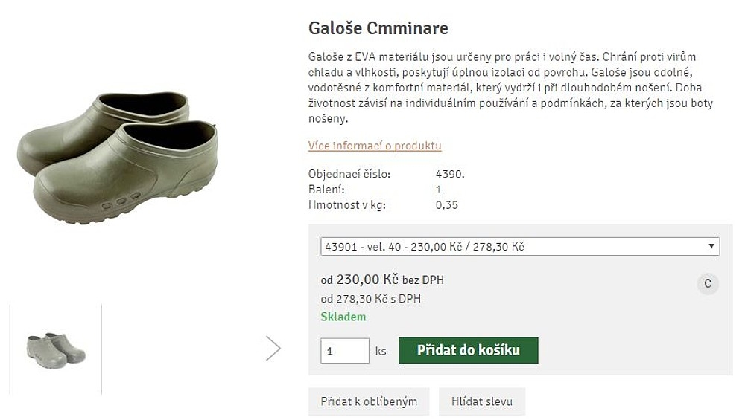
Task: Click Přidat k oblíbeným button
Action: [x=369, y=401]
